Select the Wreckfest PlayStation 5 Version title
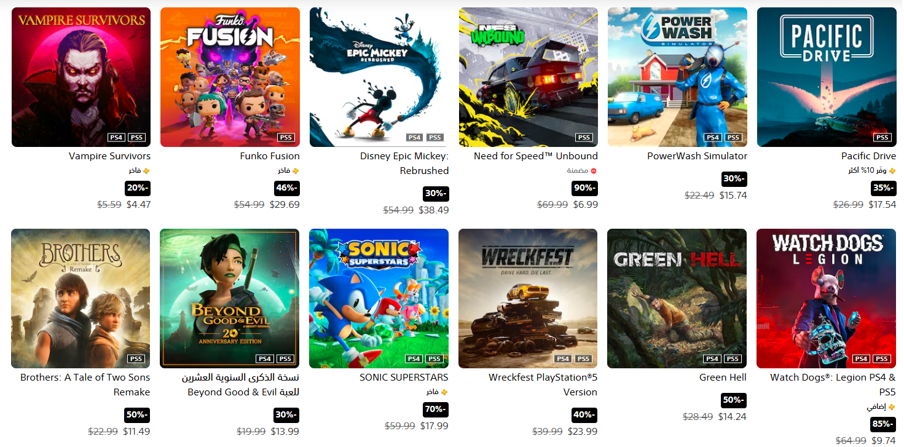 pos(543,385)
